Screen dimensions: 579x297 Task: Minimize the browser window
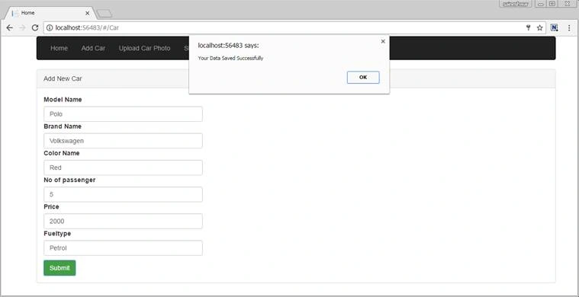540,4
